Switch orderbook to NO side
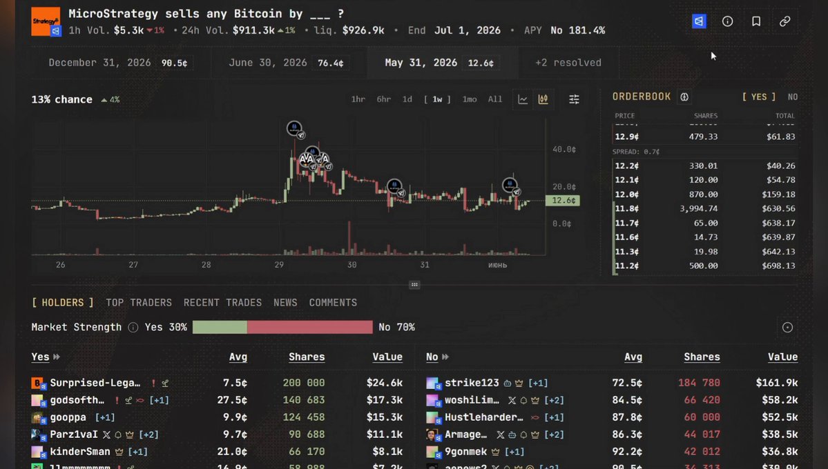Image resolution: width=828 pixels, height=469 pixels. 793,97
